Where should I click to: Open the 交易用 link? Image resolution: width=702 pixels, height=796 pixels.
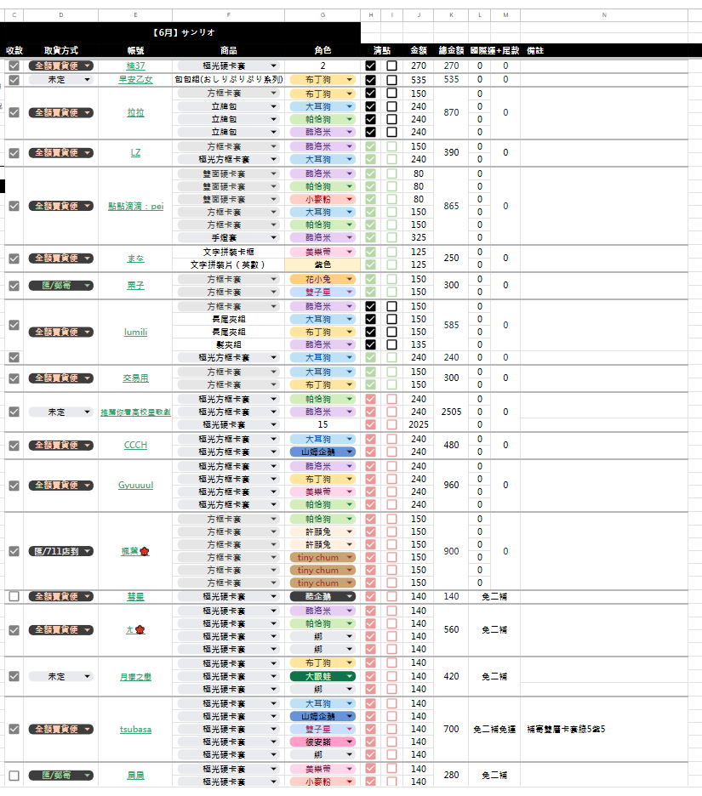tap(135, 378)
